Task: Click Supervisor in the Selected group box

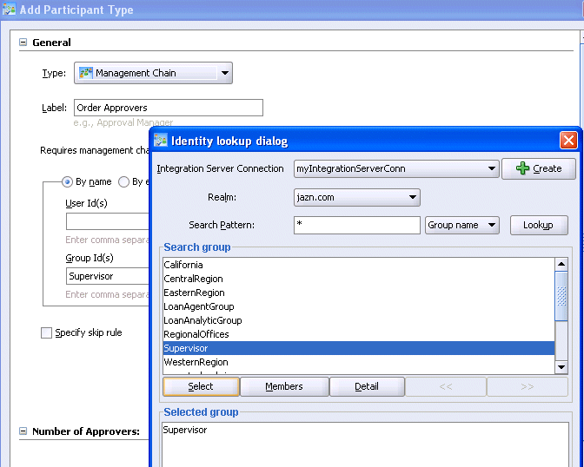Action: tap(185, 430)
